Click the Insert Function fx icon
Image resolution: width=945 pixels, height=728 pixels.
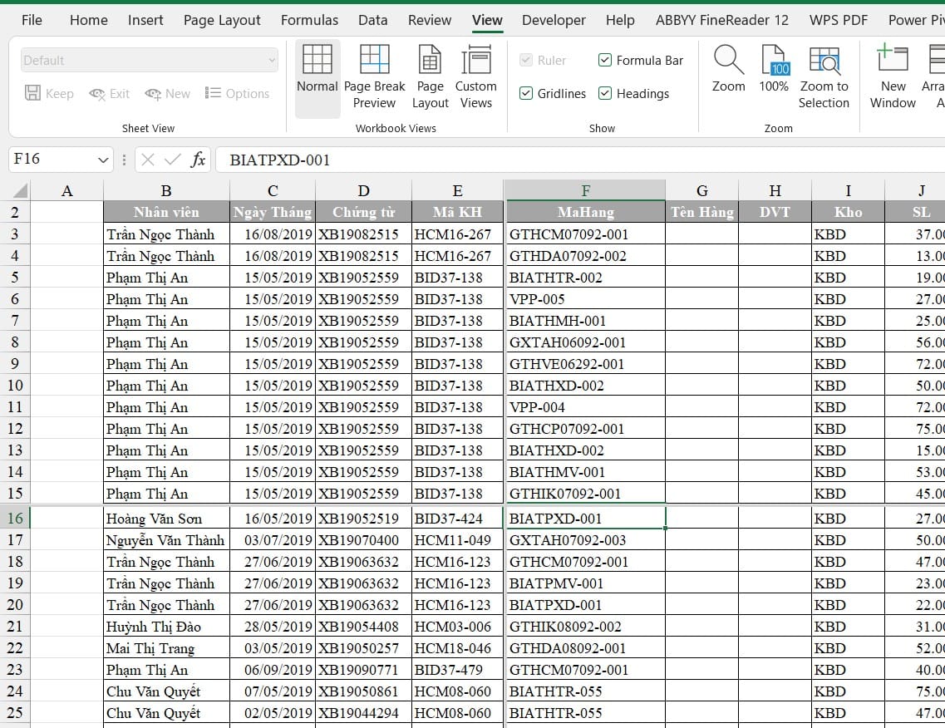click(198, 160)
